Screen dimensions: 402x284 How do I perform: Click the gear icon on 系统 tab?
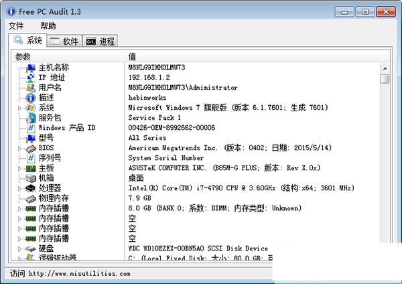[18, 40]
